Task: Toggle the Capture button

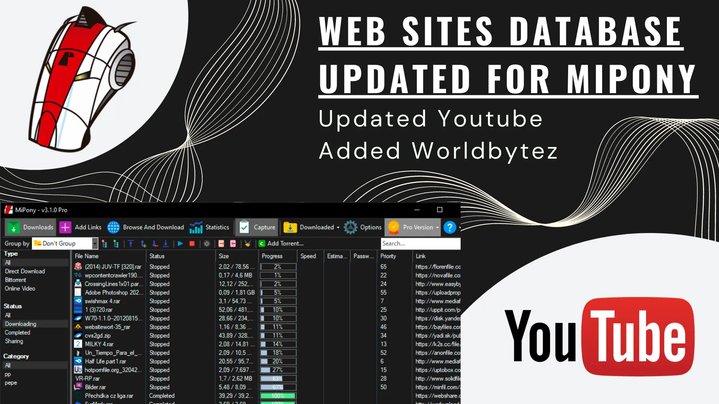Action: coord(257,227)
